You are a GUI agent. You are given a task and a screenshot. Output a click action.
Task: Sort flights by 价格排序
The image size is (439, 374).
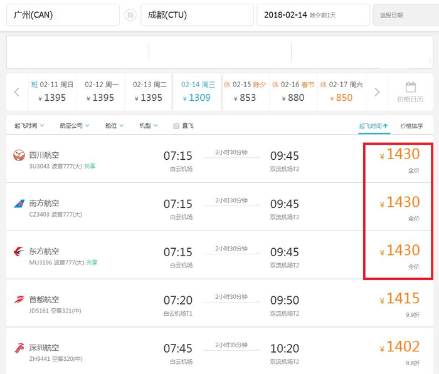[411, 126]
